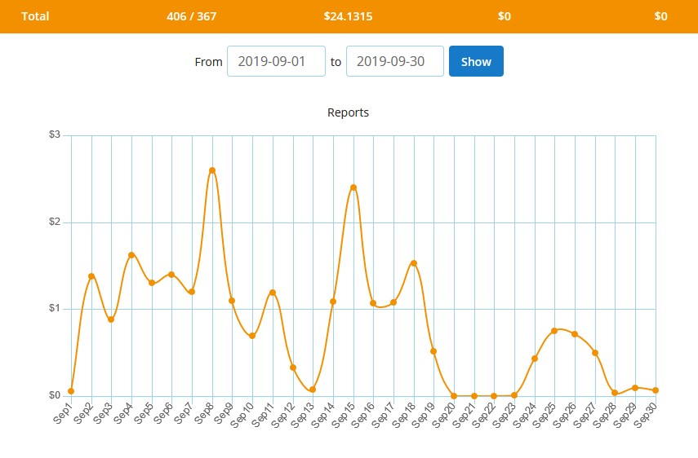Screen dimensions: 698x458
Task: Select the Sep18 data point
Action: [x=414, y=263]
